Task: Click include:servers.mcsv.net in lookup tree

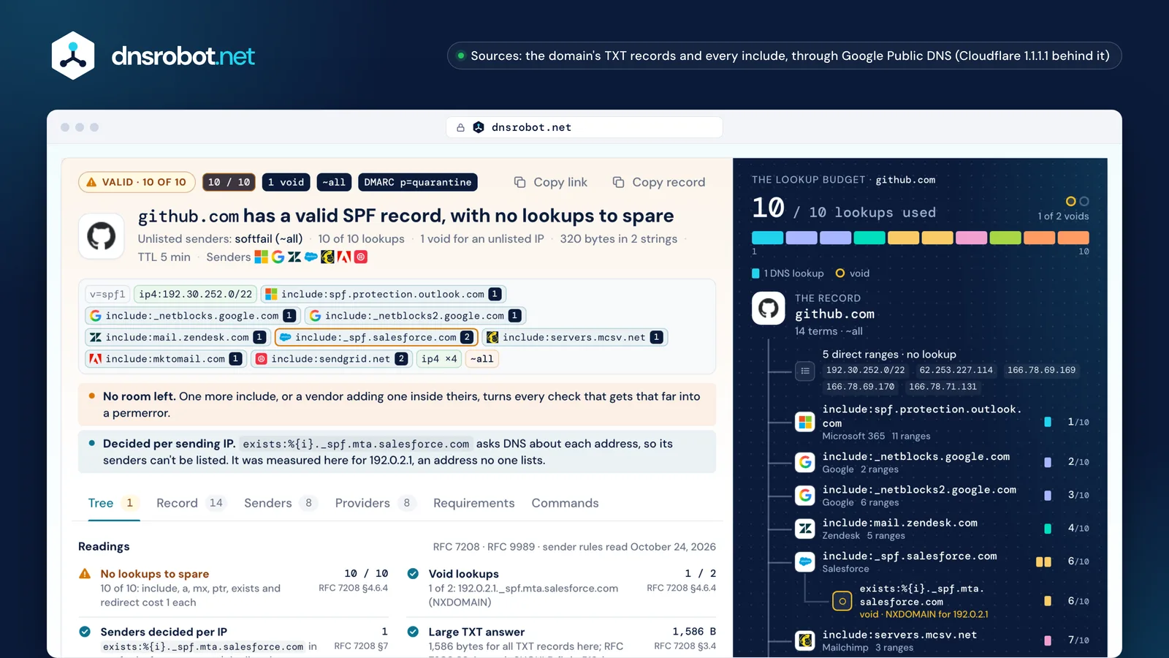Action: click(899, 635)
